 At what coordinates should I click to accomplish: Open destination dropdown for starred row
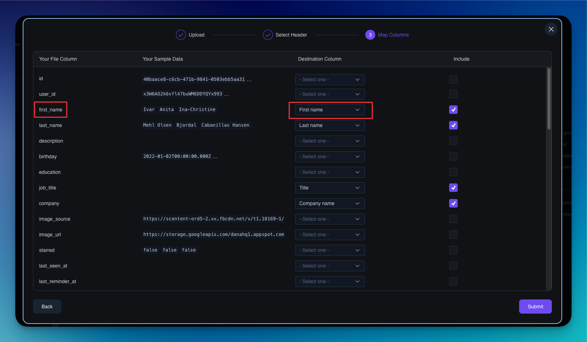(330, 250)
